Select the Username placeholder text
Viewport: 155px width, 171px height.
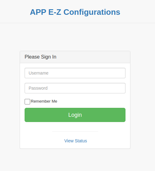[x=38, y=73]
